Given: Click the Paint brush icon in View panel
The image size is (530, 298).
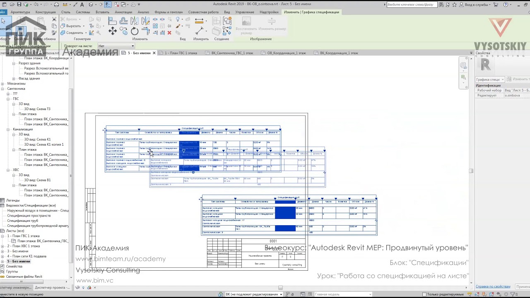Looking at the screenshot, I should [x=179, y=26].
